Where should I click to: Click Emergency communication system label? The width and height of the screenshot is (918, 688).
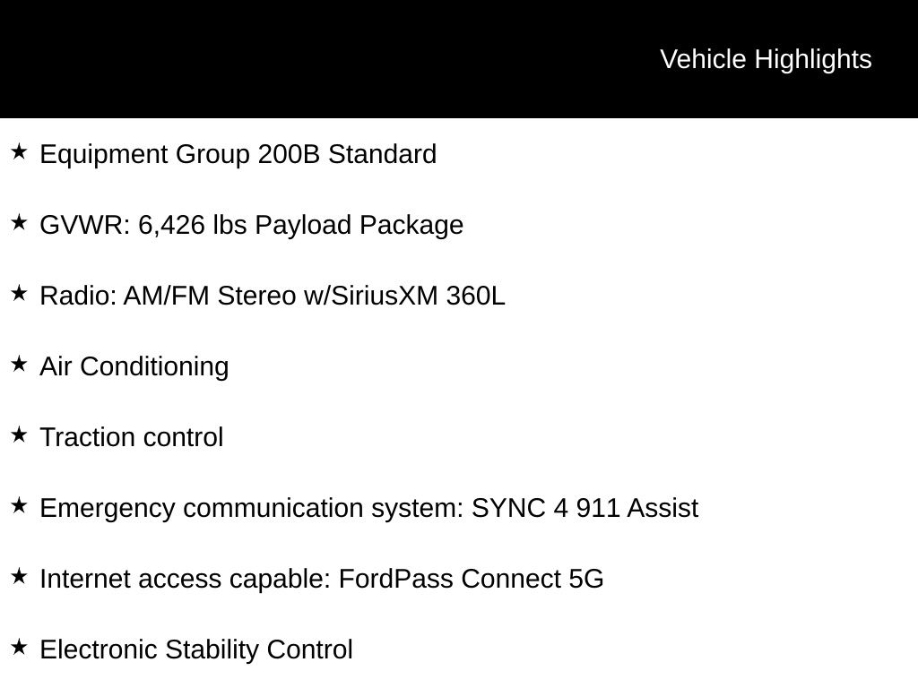tap(251, 508)
